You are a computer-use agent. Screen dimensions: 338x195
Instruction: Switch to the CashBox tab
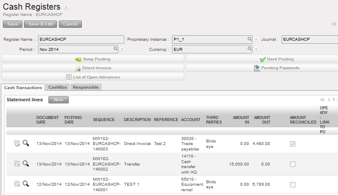pyautogui.click(x=56, y=87)
